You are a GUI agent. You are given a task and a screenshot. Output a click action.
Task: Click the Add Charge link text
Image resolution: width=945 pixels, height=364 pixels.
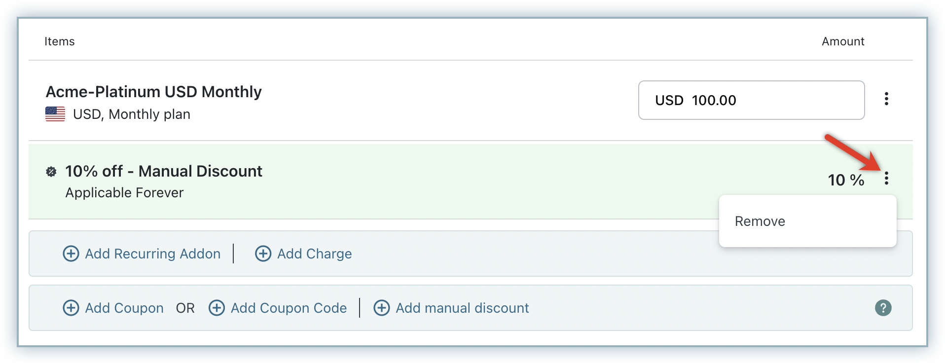click(315, 254)
